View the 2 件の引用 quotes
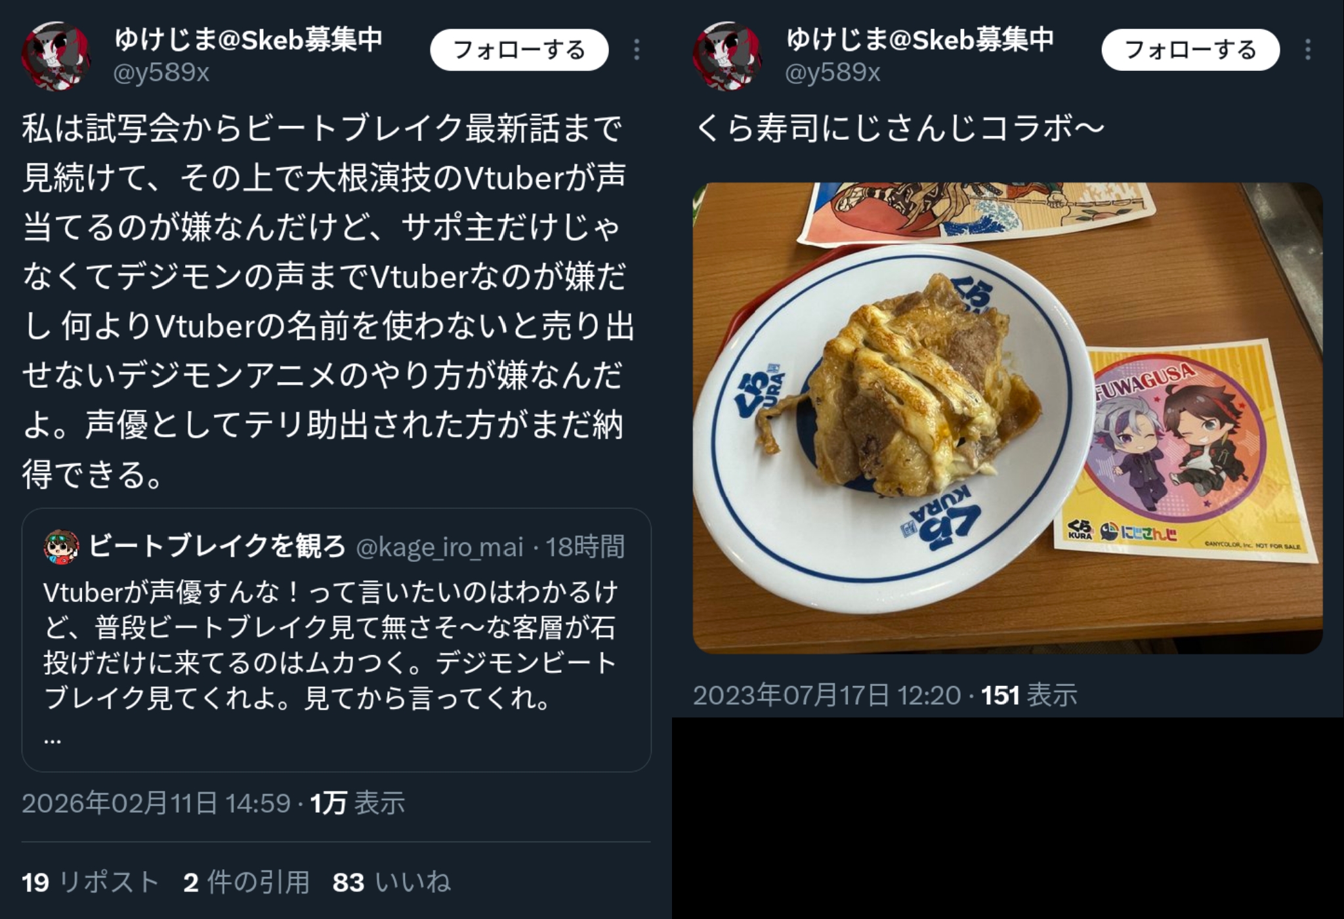The height and width of the screenshot is (919, 1344). (246, 882)
